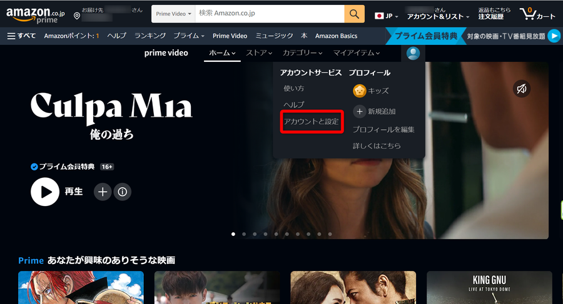
Task: Open 本 link in nav bar
Action: tap(304, 36)
